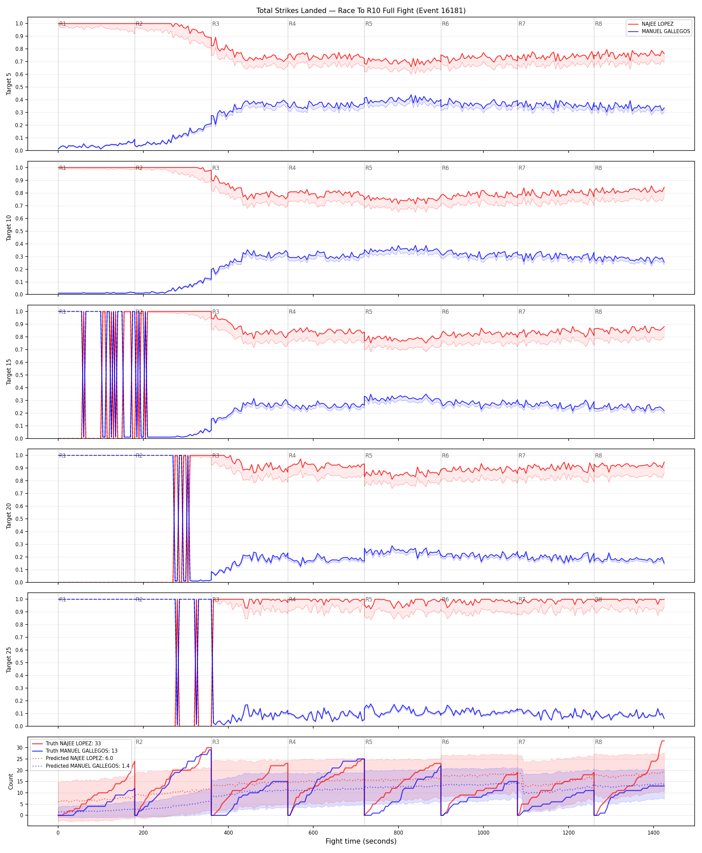Select 'MANUEL GALLEGOS' in the top panel legend
This screenshot has width=702, height=853.
coord(666,31)
